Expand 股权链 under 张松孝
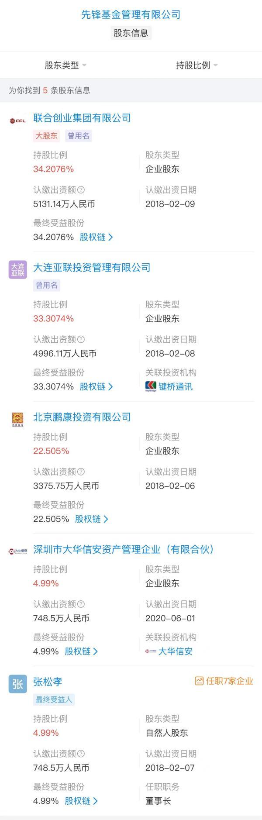 click(x=81, y=801)
